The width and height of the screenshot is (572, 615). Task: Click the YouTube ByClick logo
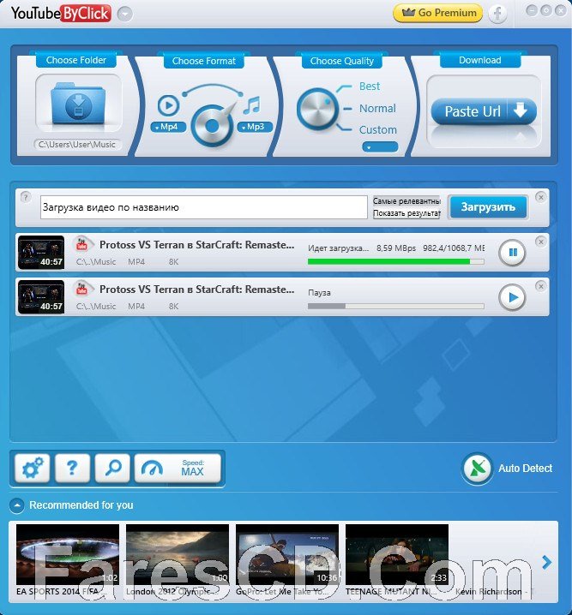point(61,14)
